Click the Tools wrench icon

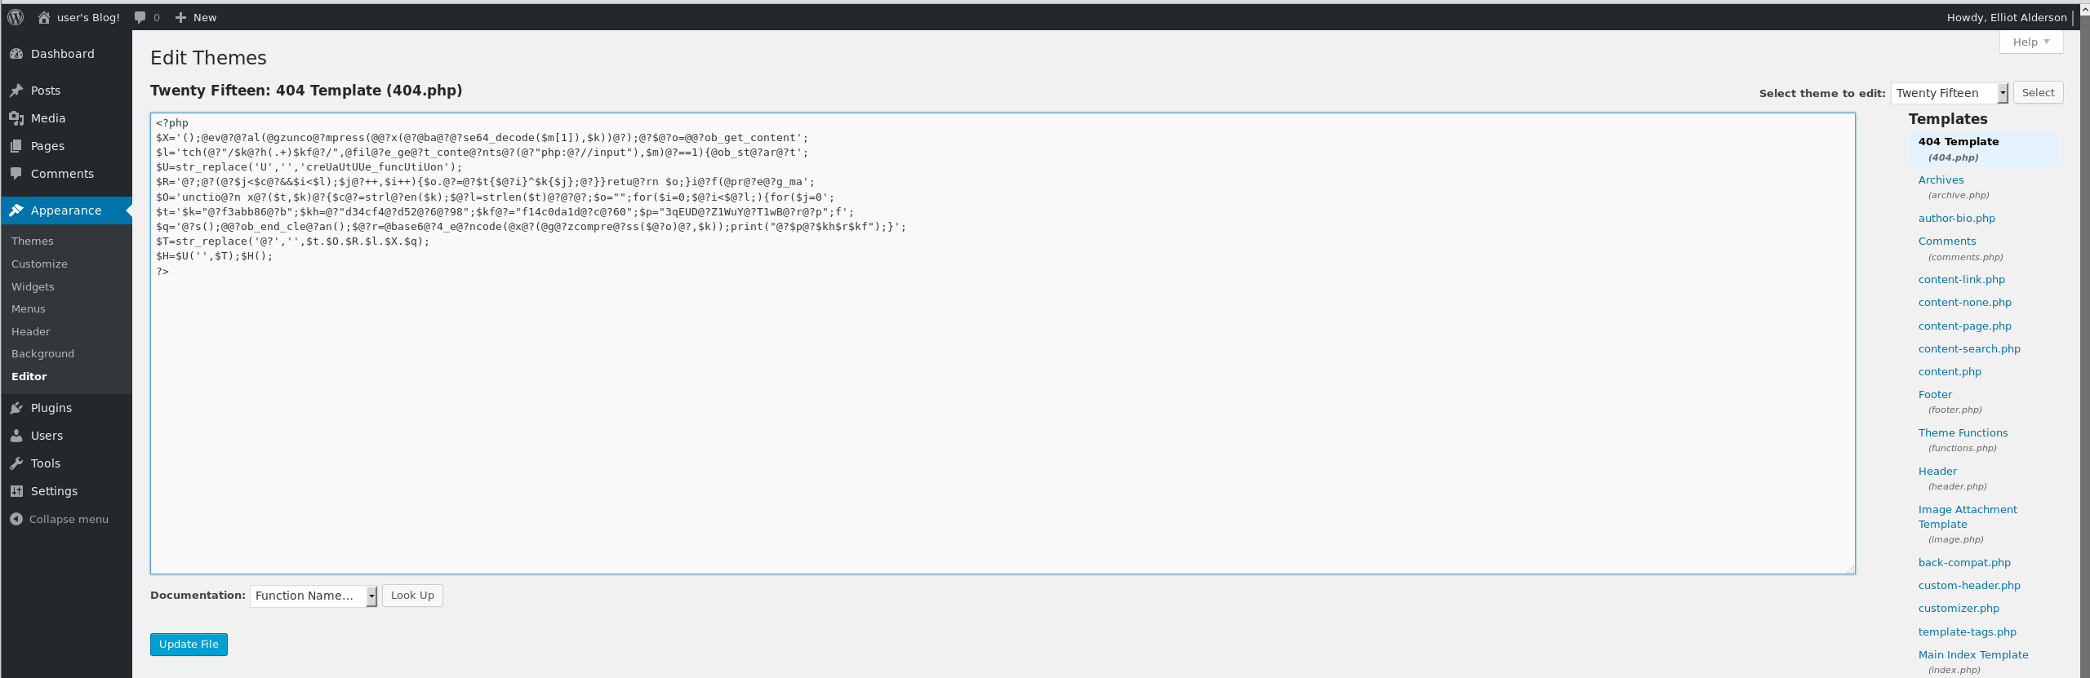(16, 463)
